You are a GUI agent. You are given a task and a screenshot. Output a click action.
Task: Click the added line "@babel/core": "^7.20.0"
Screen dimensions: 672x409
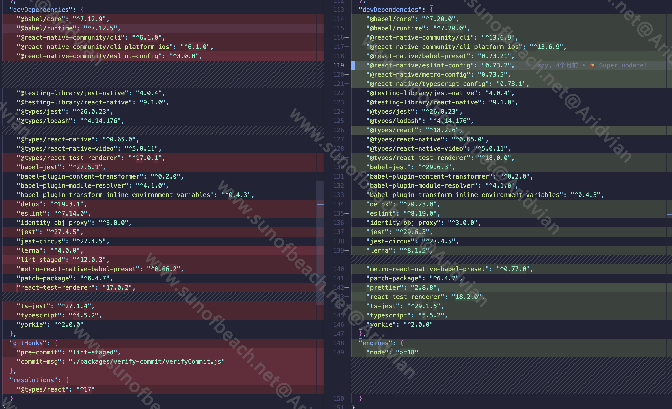click(x=512, y=19)
